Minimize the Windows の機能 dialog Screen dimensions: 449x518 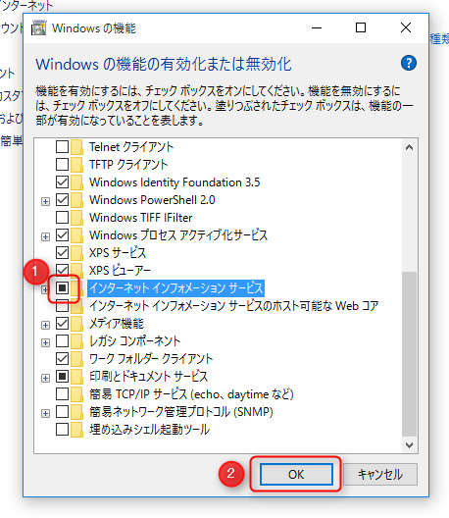317,27
